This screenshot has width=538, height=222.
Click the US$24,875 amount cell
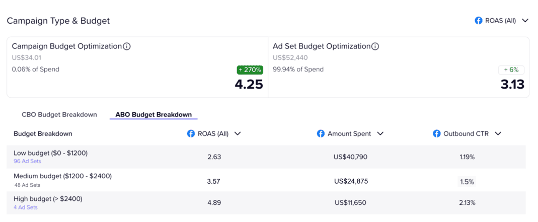351,181
